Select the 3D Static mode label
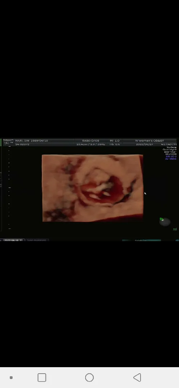179x388 pixels. tap(171, 159)
